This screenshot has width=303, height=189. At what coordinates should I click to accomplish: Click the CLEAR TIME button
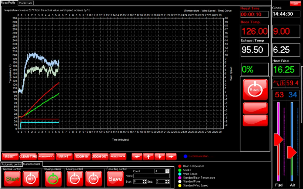coord(28,156)
